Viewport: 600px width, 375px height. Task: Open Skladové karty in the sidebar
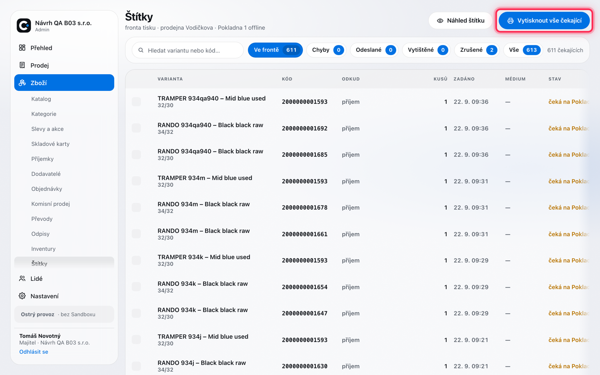(x=50, y=144)
